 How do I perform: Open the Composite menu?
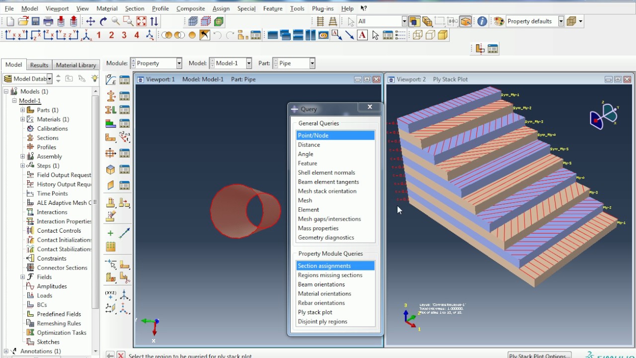[x=191, y=8]
